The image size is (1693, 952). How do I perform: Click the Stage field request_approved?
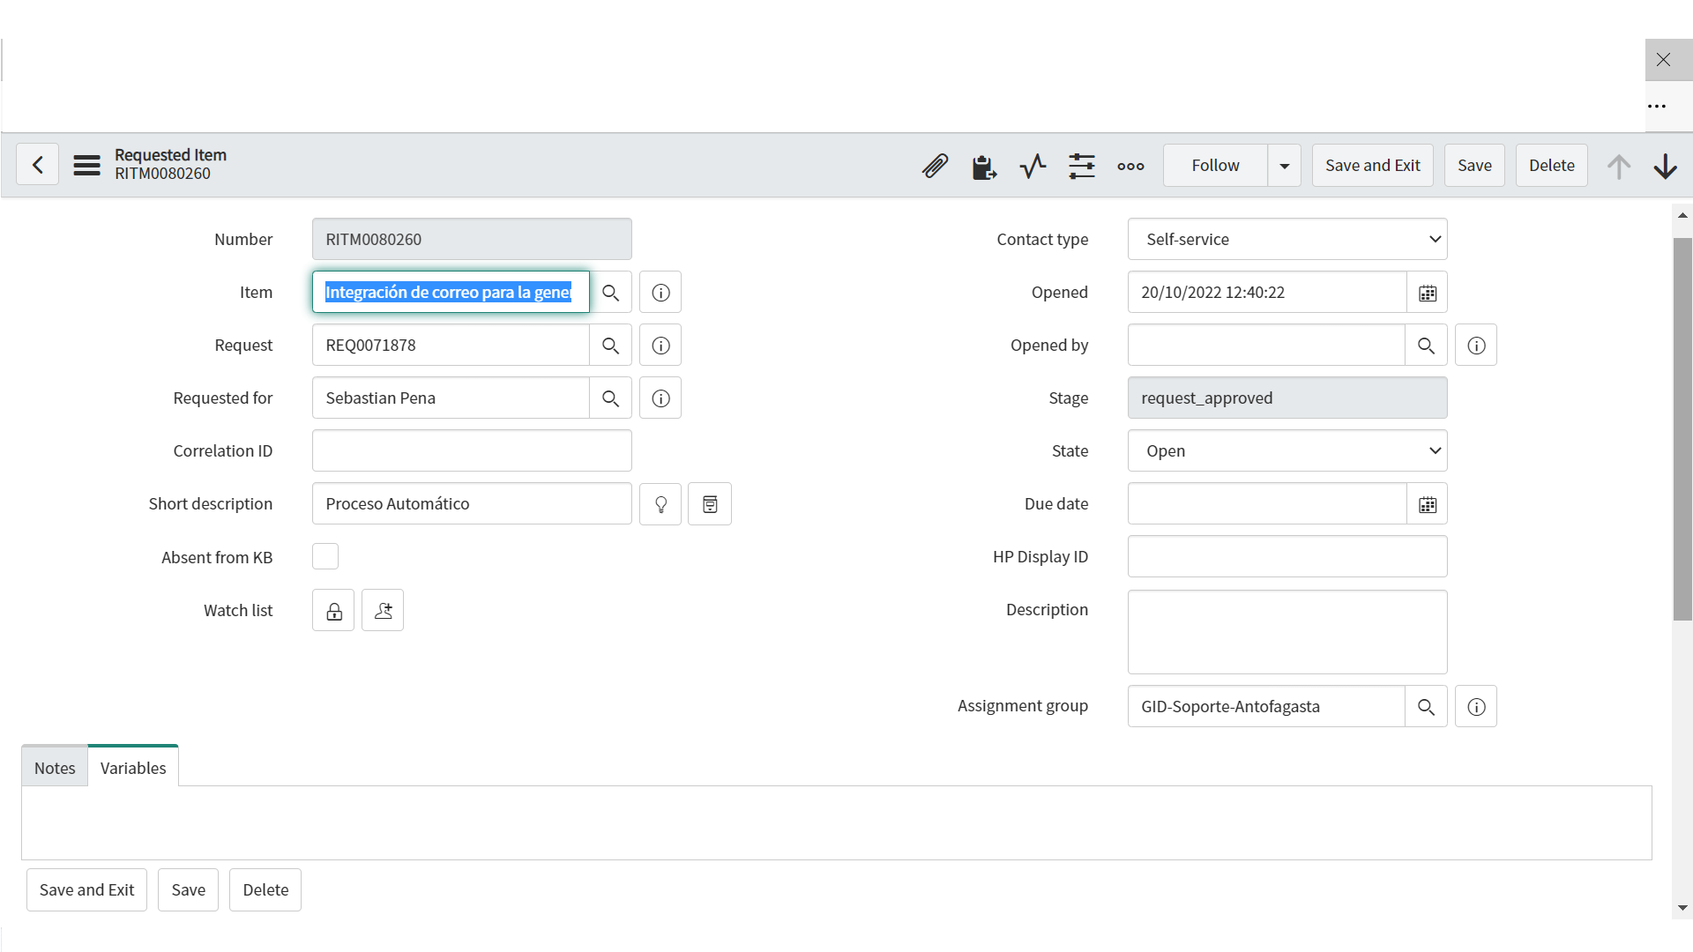[1287, 398]
